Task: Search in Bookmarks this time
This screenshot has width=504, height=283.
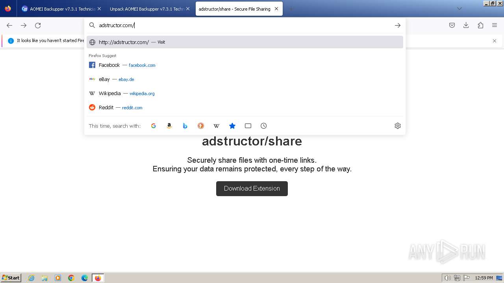Action: pos(232,126)
